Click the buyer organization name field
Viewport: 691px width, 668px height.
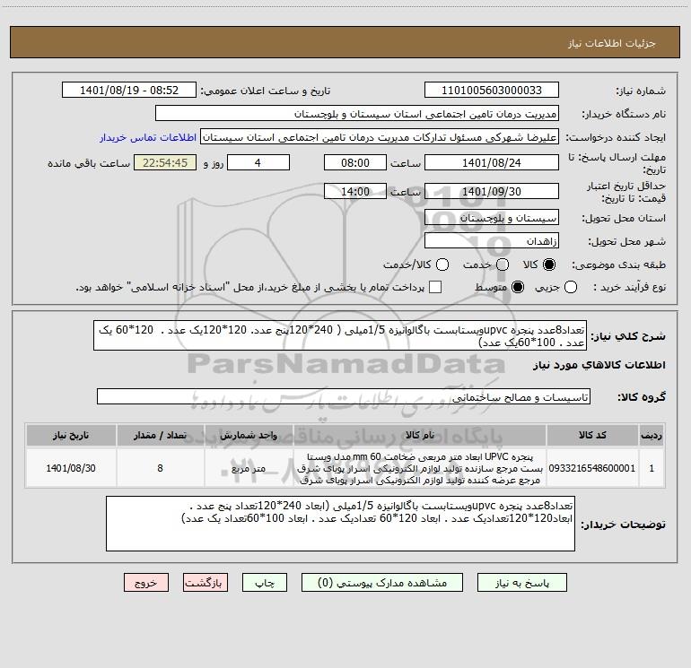pyautogui.click(x=357, y=113)
